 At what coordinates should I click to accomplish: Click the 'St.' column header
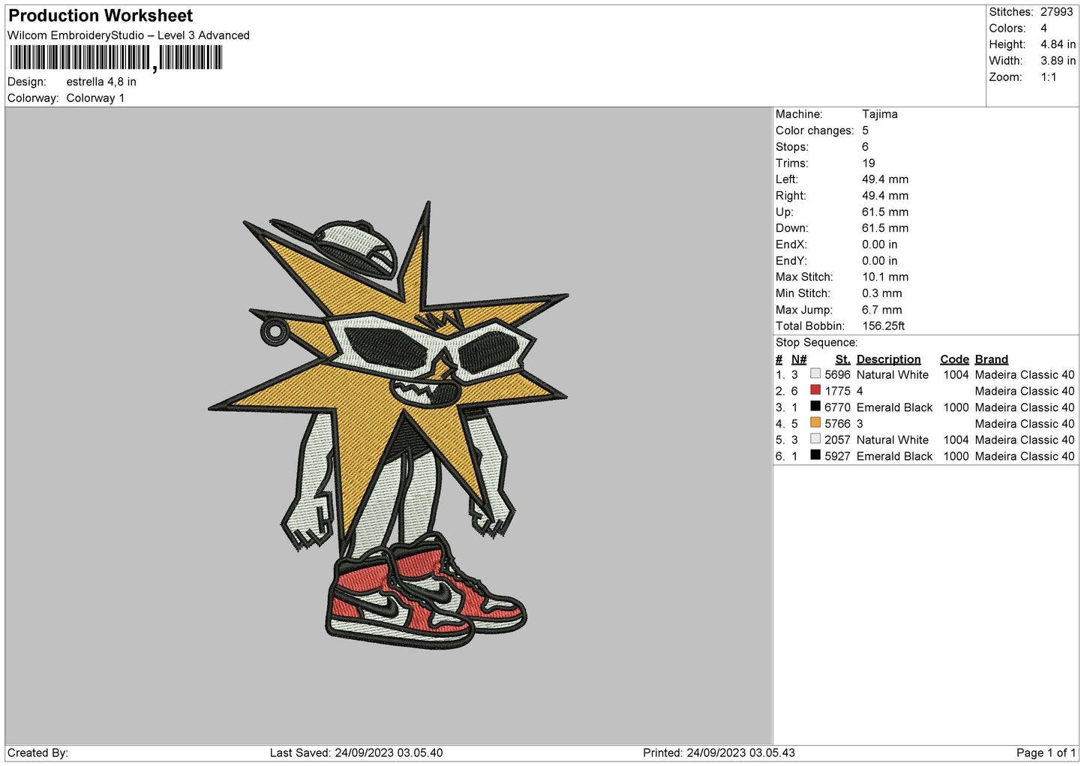842,359
